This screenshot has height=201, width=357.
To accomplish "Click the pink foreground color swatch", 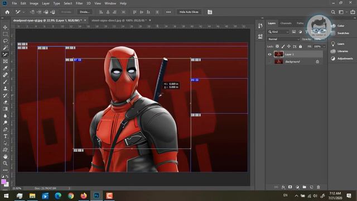I will point(4,182).
